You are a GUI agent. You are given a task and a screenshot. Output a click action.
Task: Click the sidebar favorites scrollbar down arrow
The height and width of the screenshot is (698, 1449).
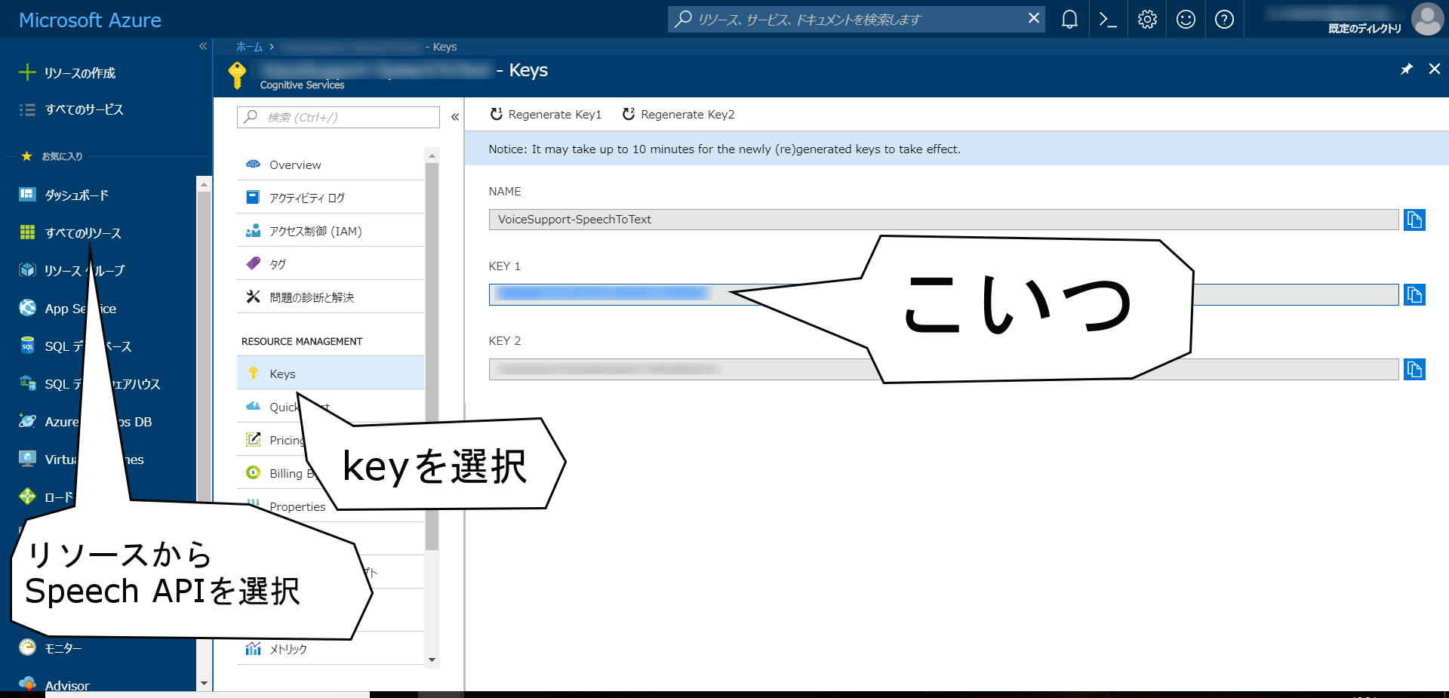(x=204, y=684)
